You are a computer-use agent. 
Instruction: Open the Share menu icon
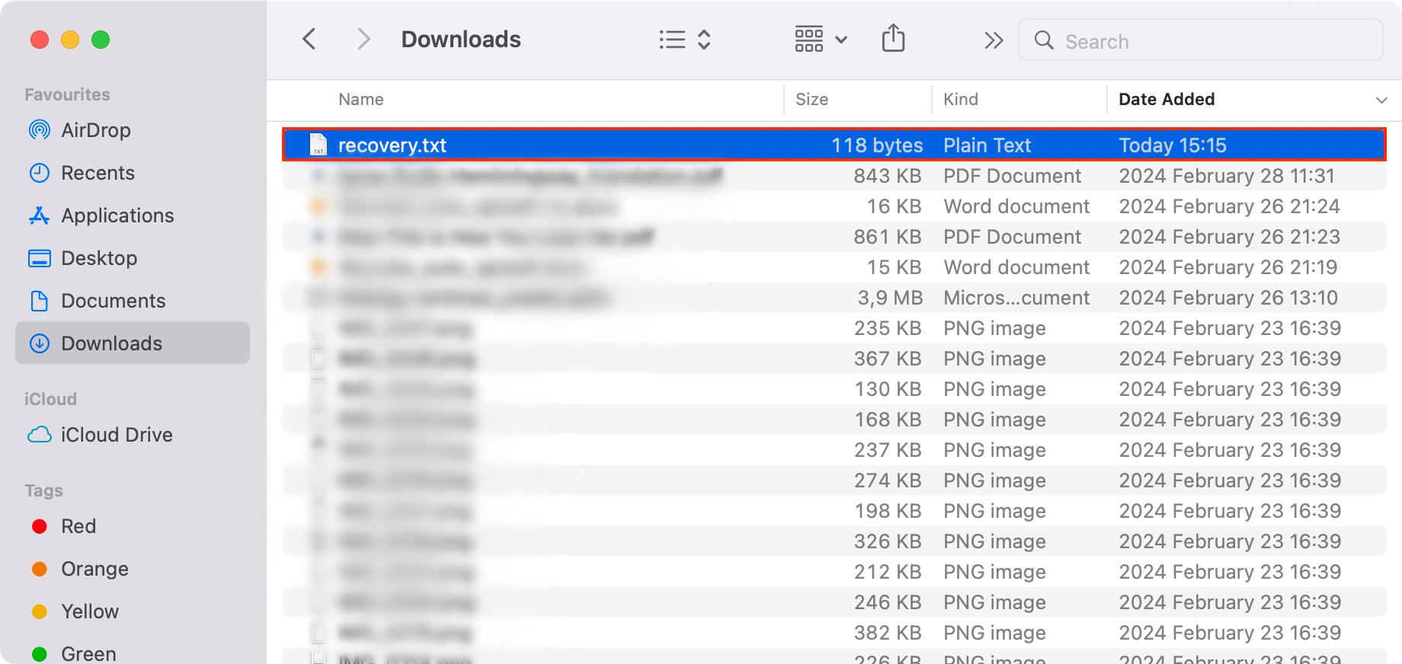tap(893, 39)
